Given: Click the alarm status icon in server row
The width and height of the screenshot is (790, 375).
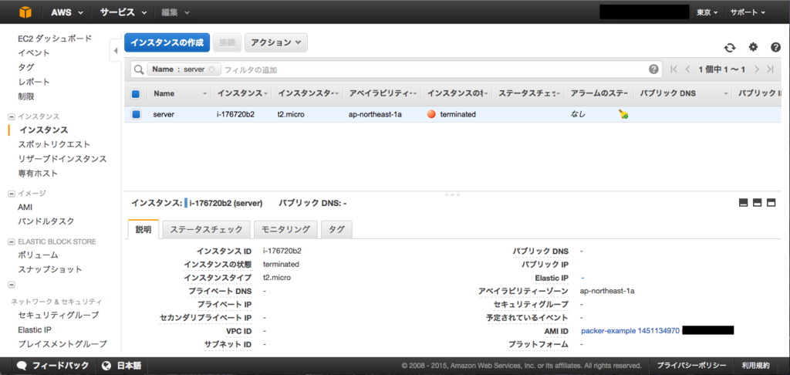Looking at the screenshot, I should click(x=623, y=114).
